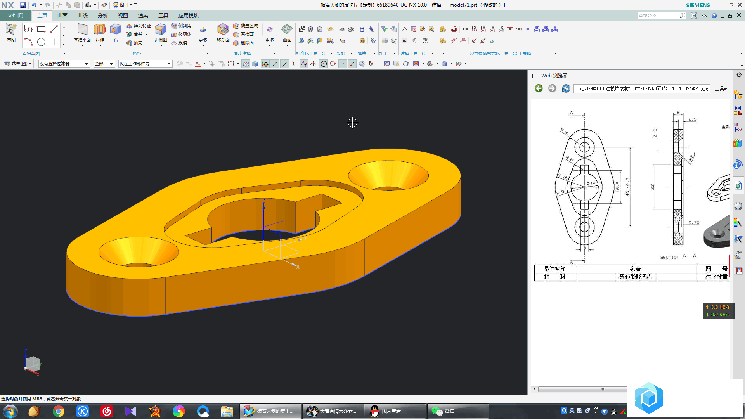
Task: Expand the 窗口 window dropdown
Action: coord(125,5)
